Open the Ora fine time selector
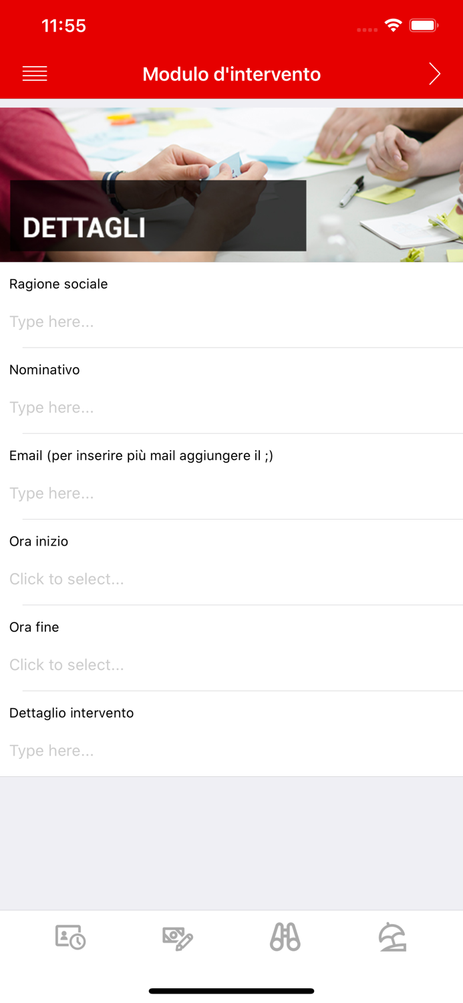Screen dimensions: 463x1003 coord(231,665)
